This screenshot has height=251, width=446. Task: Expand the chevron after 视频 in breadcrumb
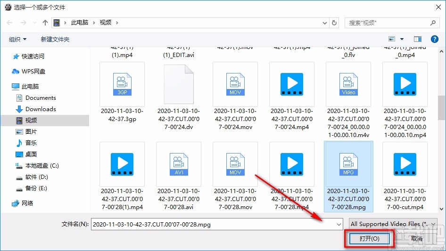(x=117, y=23)
